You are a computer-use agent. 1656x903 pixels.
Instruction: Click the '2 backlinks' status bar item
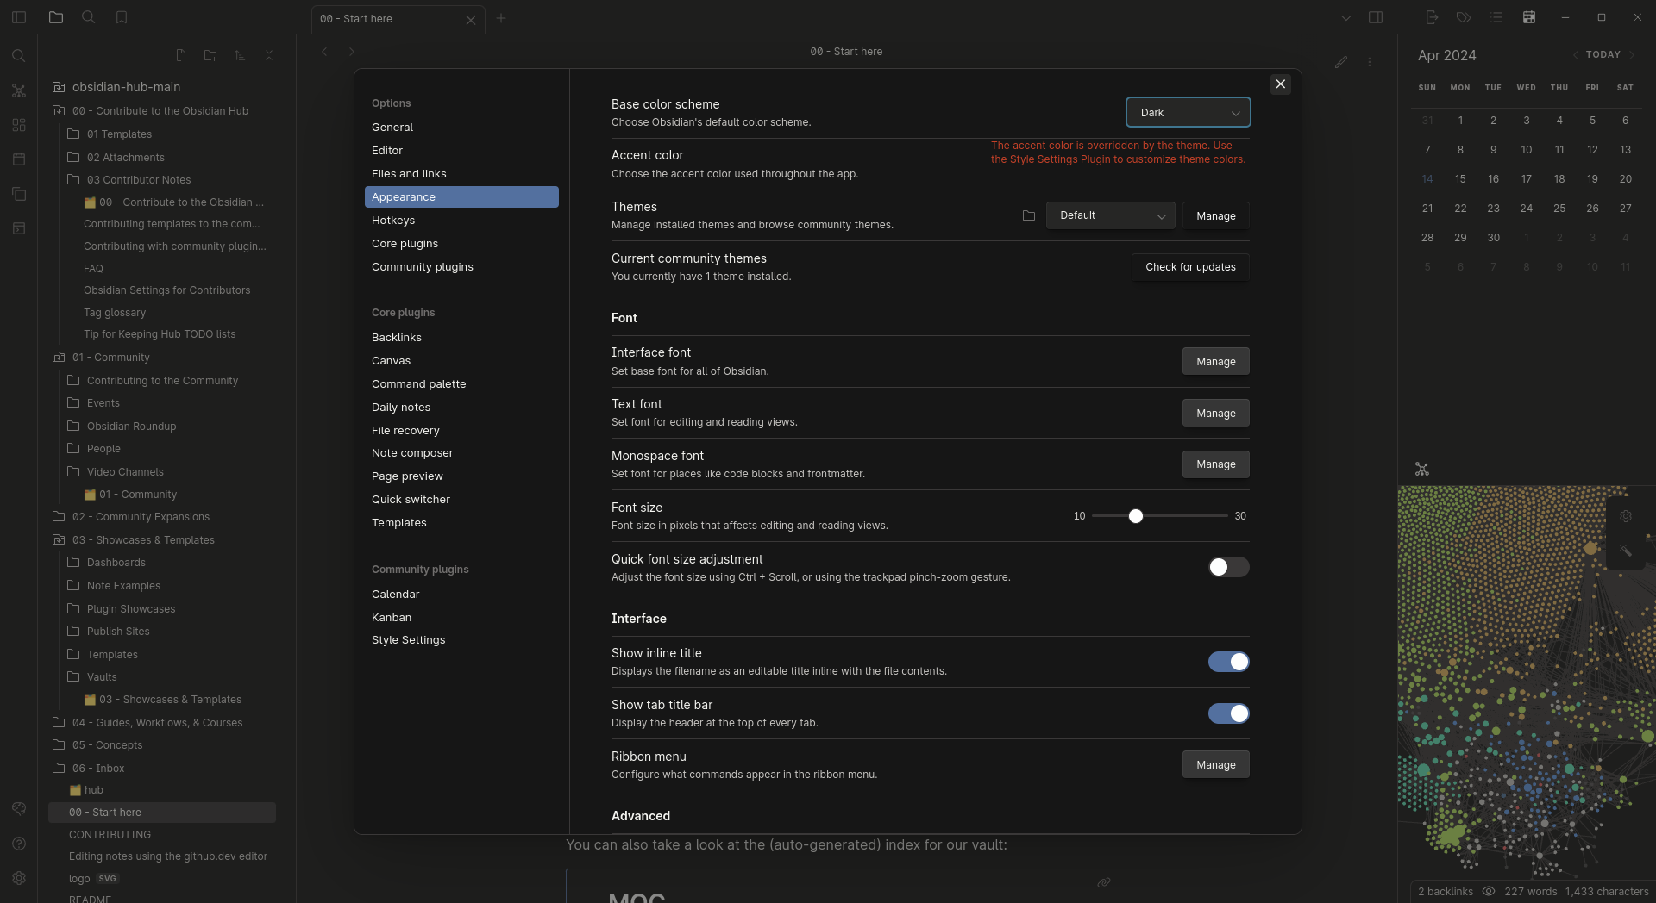tap(1446, 892)
